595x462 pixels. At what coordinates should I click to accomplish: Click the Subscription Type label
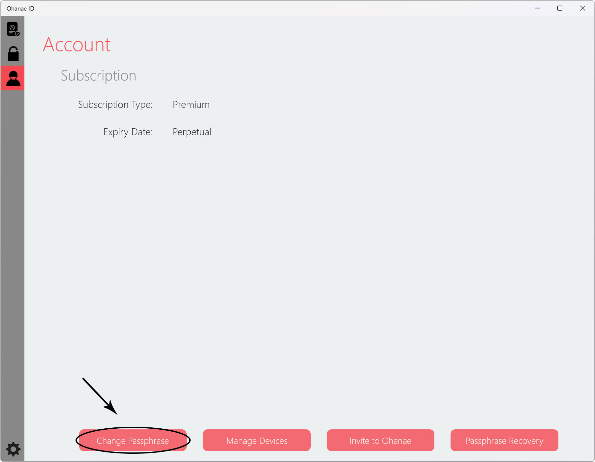(115, 105)
